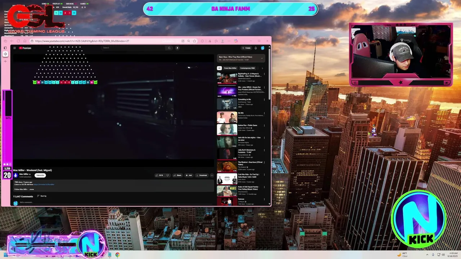Reload the page with browser refresh icon
This screenshot has height=259, width=461.
(x=18, y=41)
